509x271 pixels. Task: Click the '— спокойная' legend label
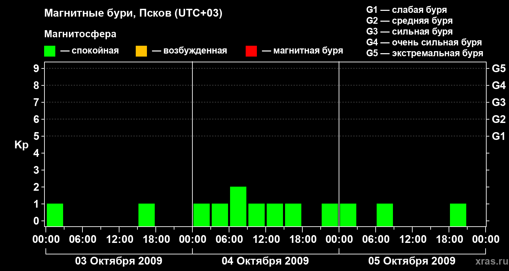click(x=90, y=51)
